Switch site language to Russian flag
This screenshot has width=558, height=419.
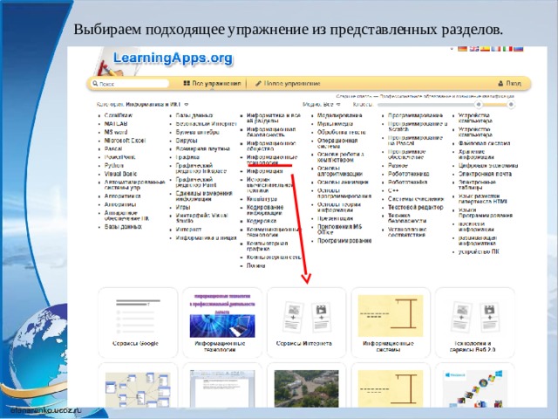coord(518,49)
